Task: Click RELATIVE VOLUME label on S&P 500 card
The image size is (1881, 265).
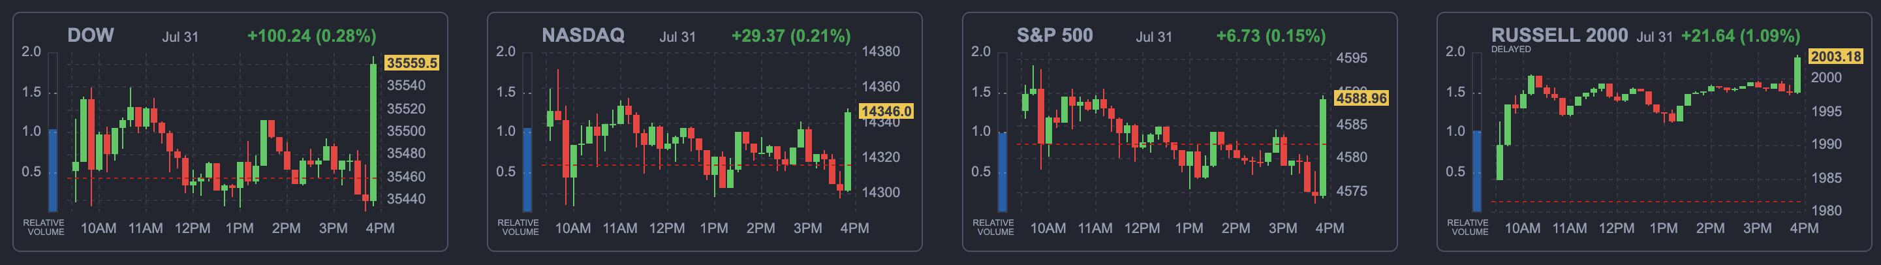Action: point(993,227)
